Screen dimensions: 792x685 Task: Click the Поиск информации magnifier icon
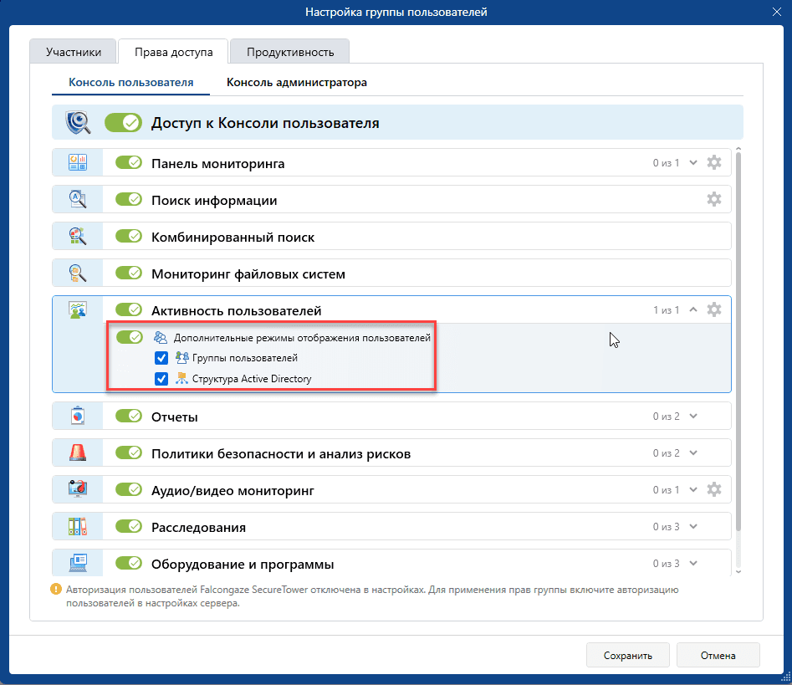(x=78, y=200)
